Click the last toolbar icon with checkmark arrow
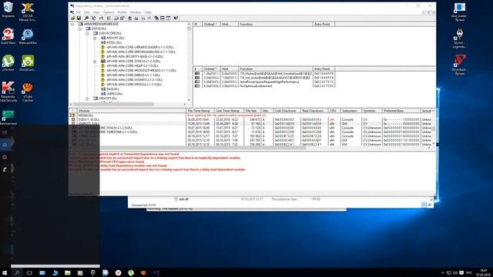The width and height of the screenshot is (493, 277). [x=176, y=18]
